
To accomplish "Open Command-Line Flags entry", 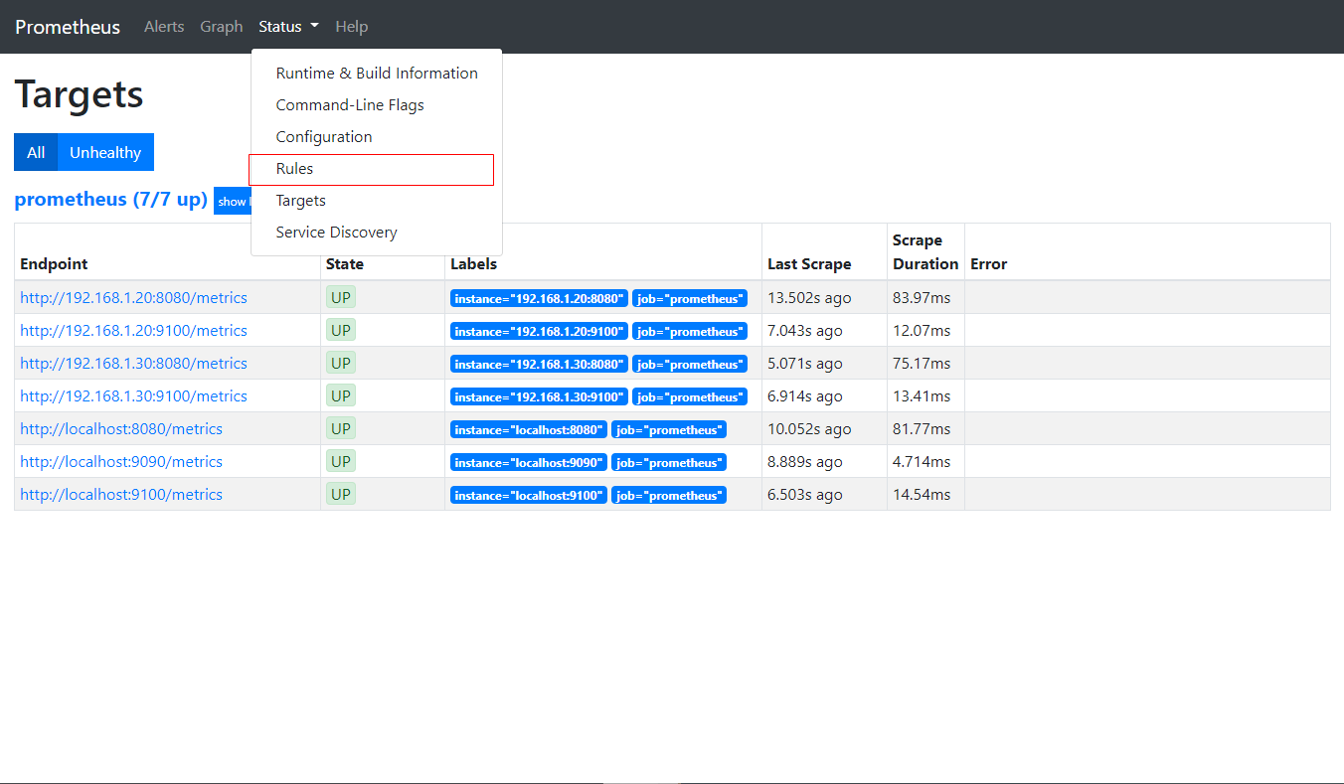I will pos(377,105).
